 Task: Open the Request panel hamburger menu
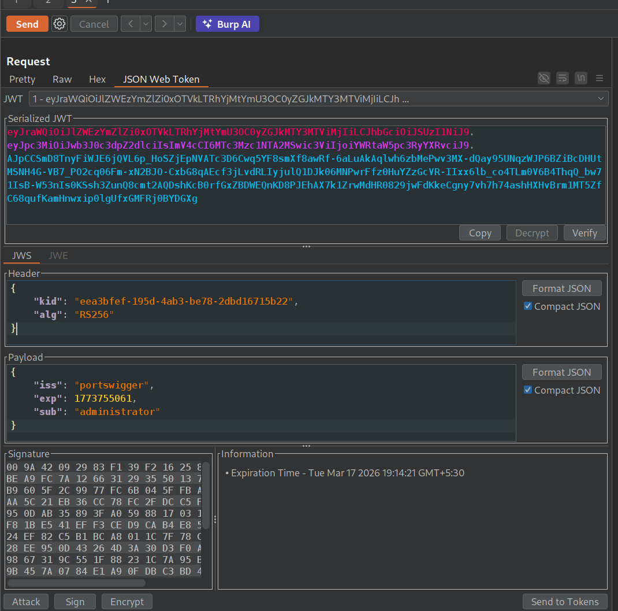tap(600, 78)
